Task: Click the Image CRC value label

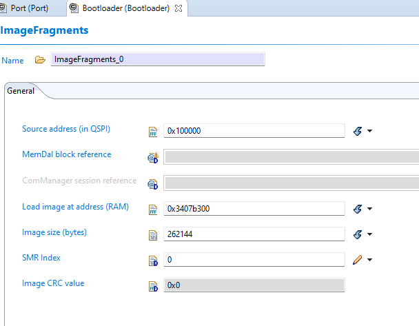Action: (53, 283)
